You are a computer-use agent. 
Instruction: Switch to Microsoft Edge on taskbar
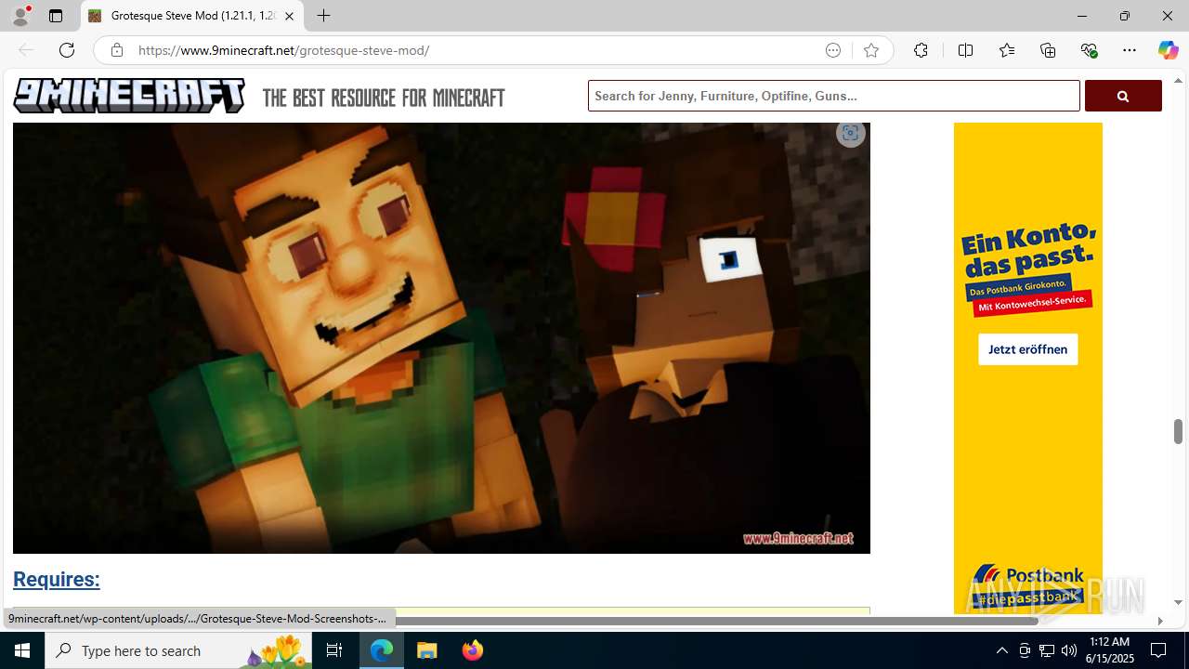[x=382, y=650]
